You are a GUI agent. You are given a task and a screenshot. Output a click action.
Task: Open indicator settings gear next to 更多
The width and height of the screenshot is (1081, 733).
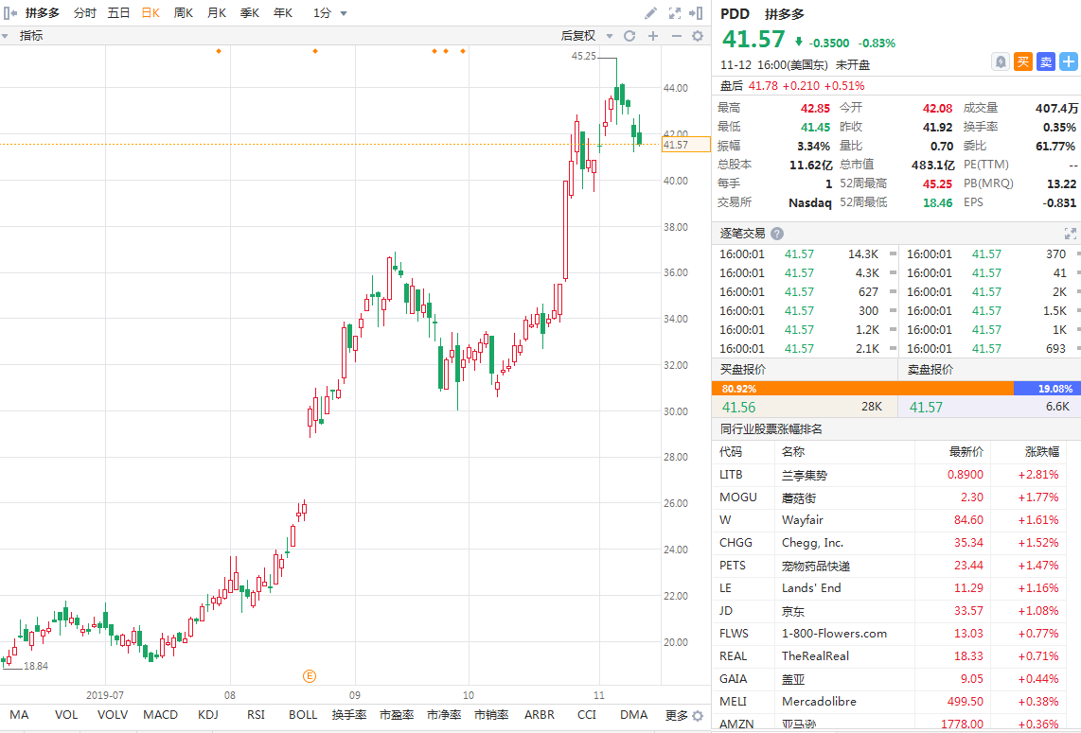[x=698, y=716]
